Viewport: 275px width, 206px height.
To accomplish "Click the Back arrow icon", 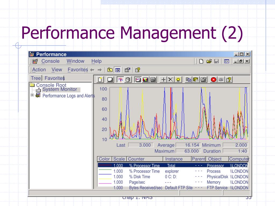I will point(92,70).
